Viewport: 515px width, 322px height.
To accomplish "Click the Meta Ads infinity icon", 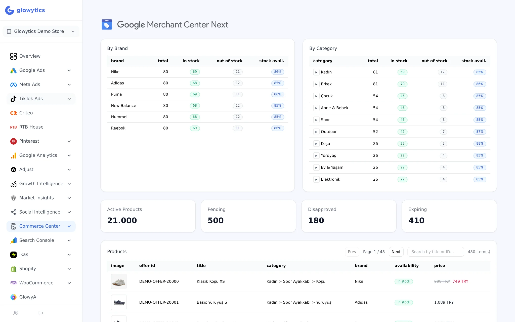I will coord(14,85).
